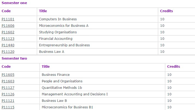This screenshot has height=110, width=195.
Task: Open the P11602 code link
Action: [8, 32]
